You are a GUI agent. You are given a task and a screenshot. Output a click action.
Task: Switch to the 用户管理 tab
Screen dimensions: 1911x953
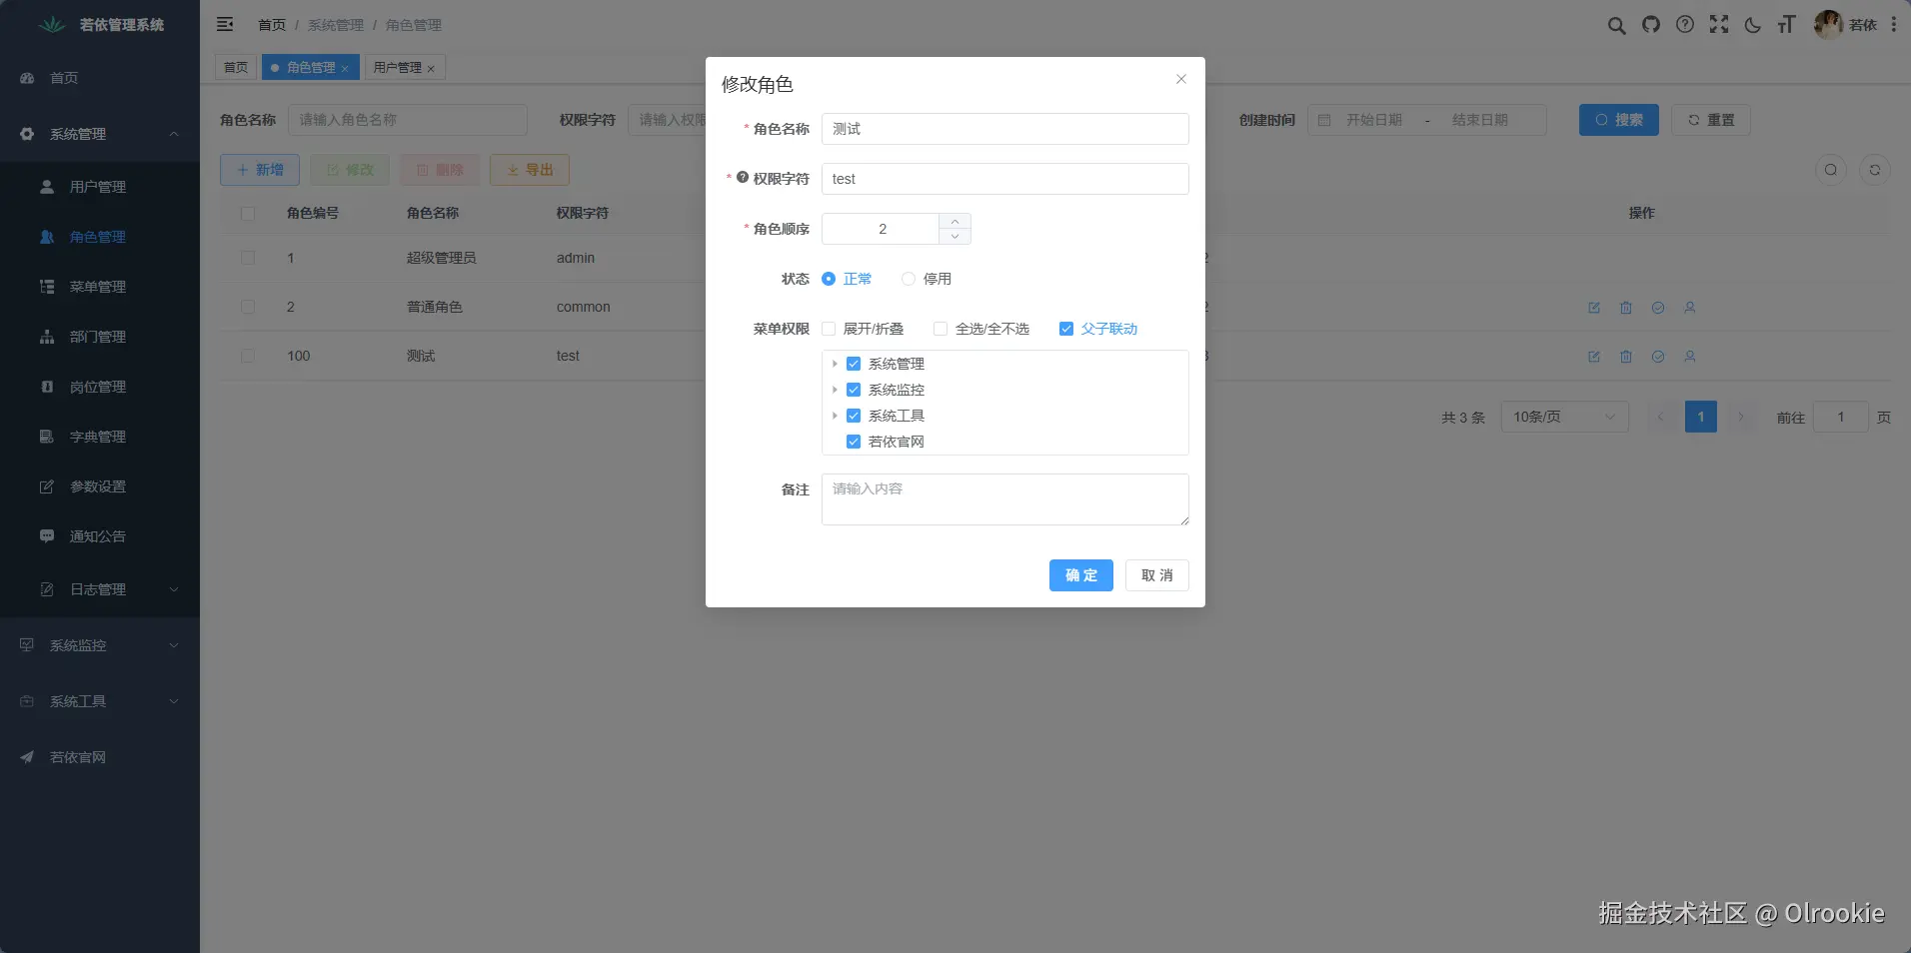(x=398, y=67)
